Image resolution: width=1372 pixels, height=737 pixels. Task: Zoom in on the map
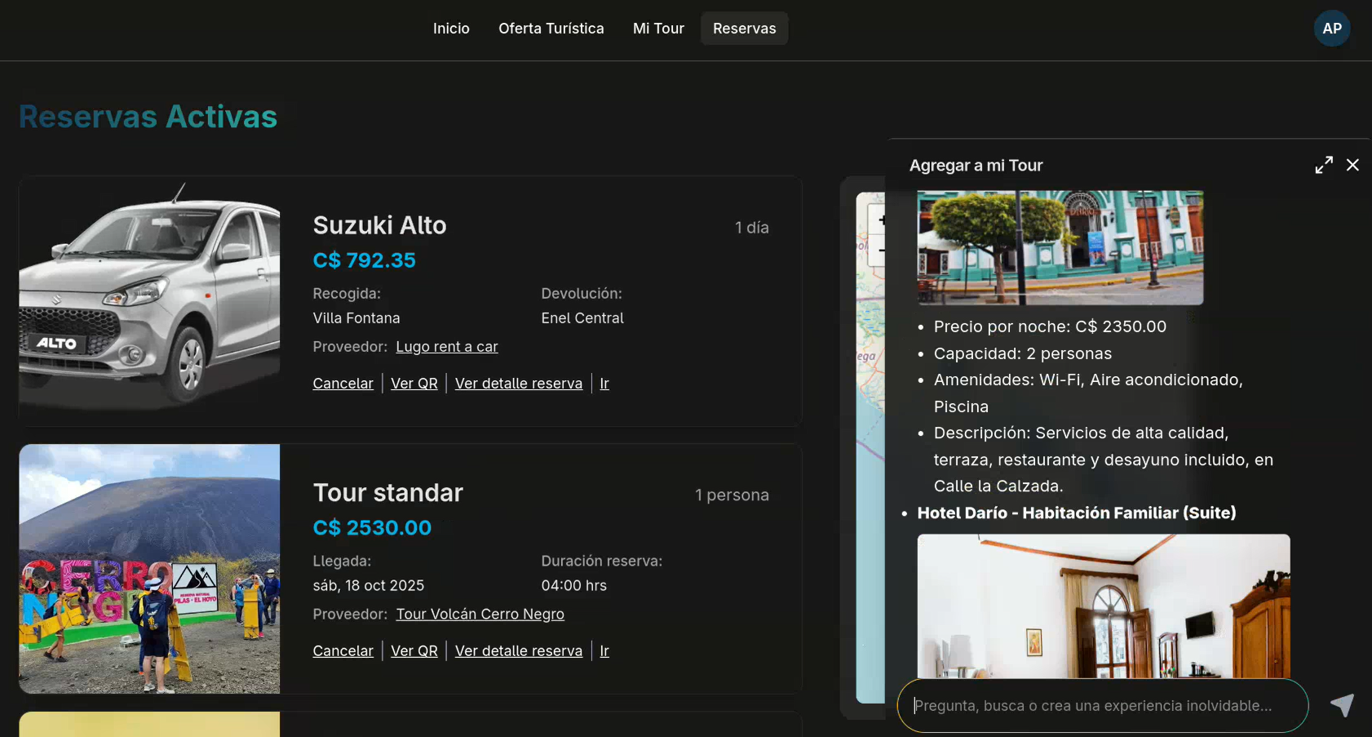pyautogui.click(x=879, y=220)
